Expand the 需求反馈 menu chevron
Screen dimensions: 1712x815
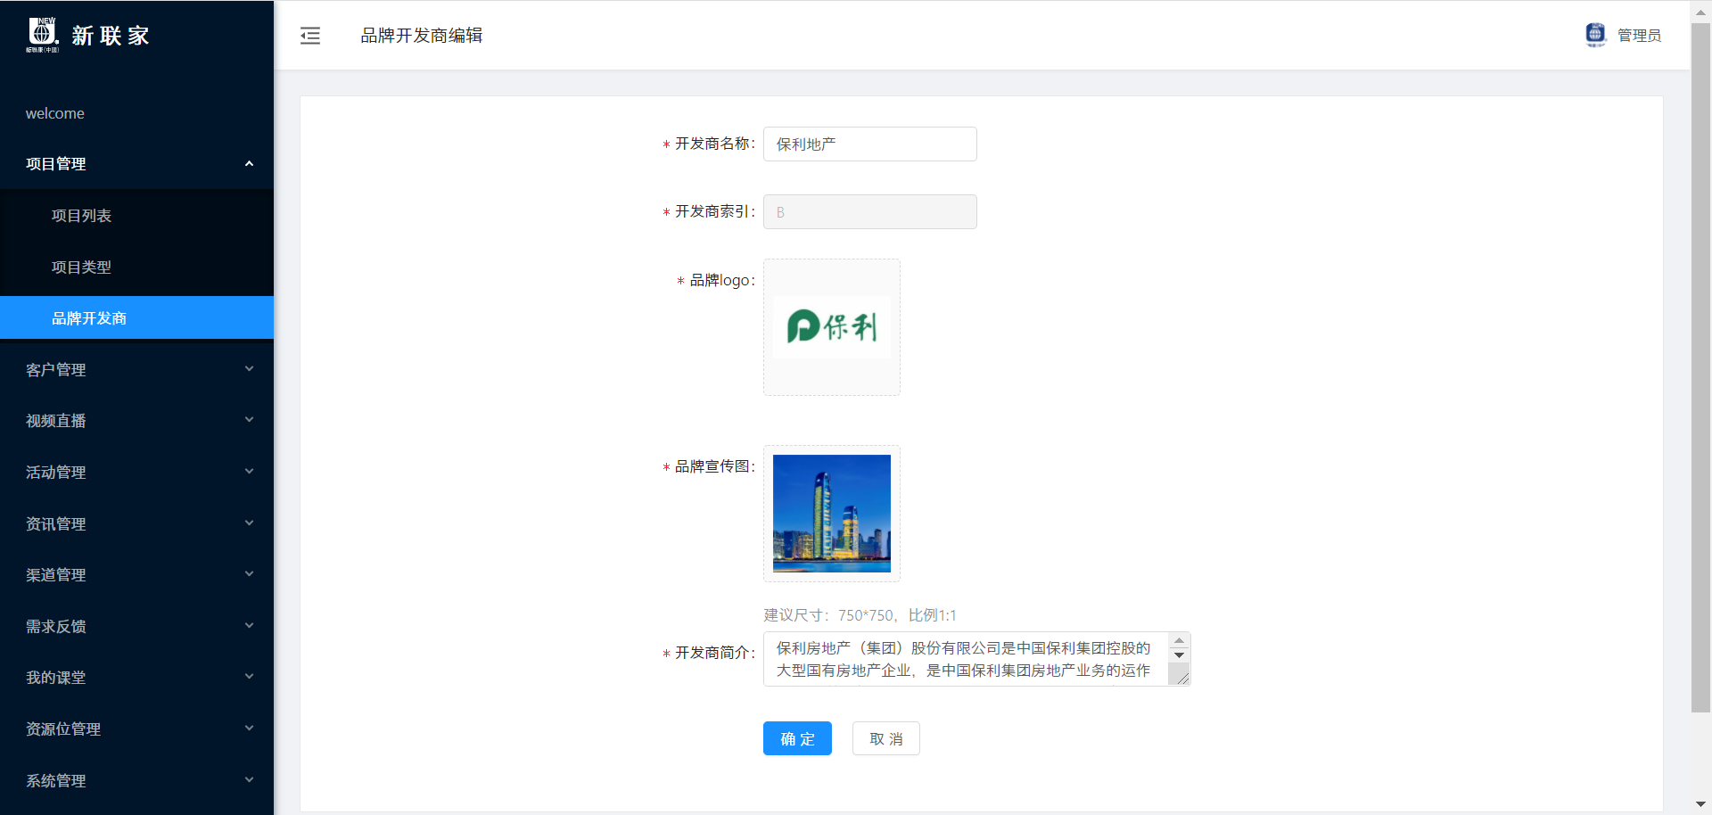[x=250, y=626]
